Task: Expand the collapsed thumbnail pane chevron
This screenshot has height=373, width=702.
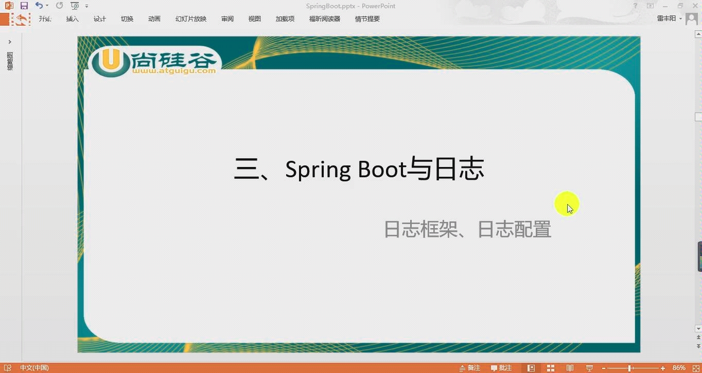Action: pos(10,42)
